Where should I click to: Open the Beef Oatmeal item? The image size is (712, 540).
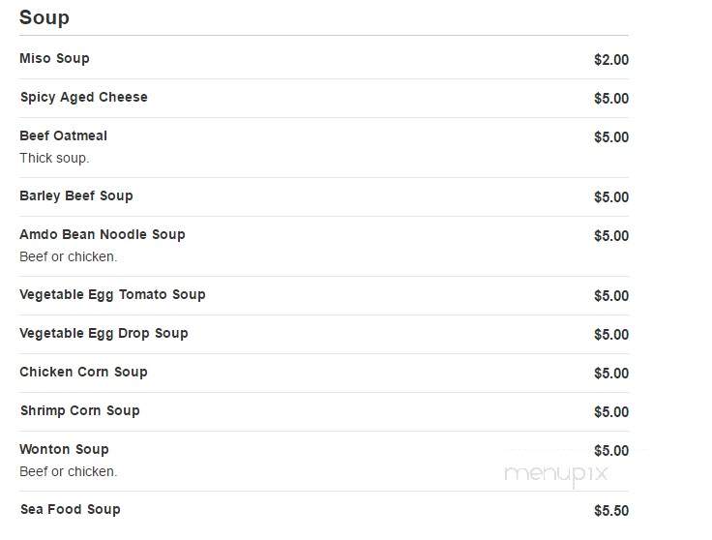pos(64,135)
